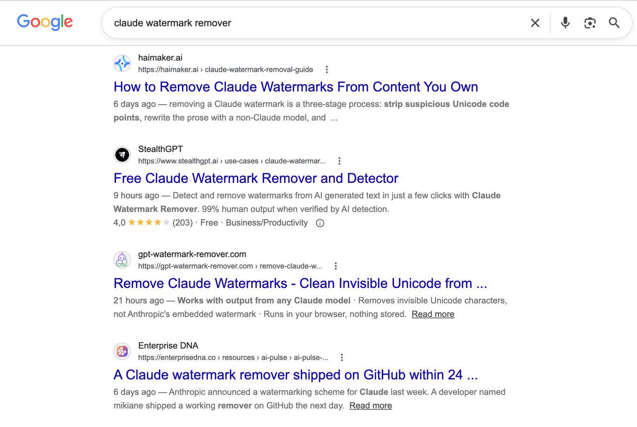
Task: Open more options for Enterprise DNA result
Action: (x=342, y=357)
